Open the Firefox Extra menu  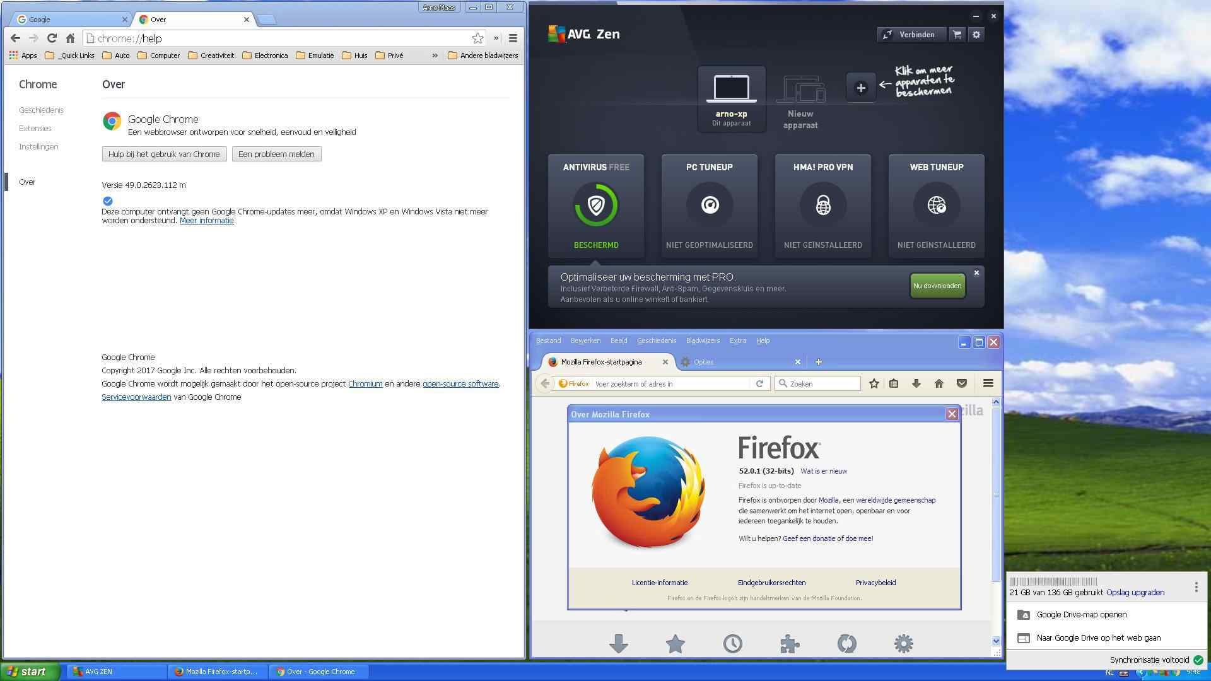[738, 340]
